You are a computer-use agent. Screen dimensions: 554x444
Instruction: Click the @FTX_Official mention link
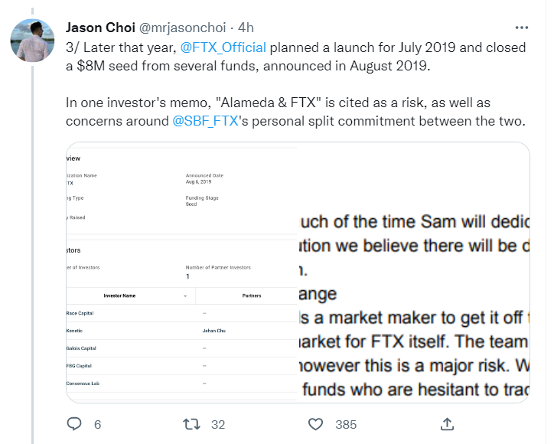coord(223,47)
